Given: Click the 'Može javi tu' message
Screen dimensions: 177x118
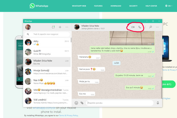Looking at the screenshot, I should coord(88,81).
